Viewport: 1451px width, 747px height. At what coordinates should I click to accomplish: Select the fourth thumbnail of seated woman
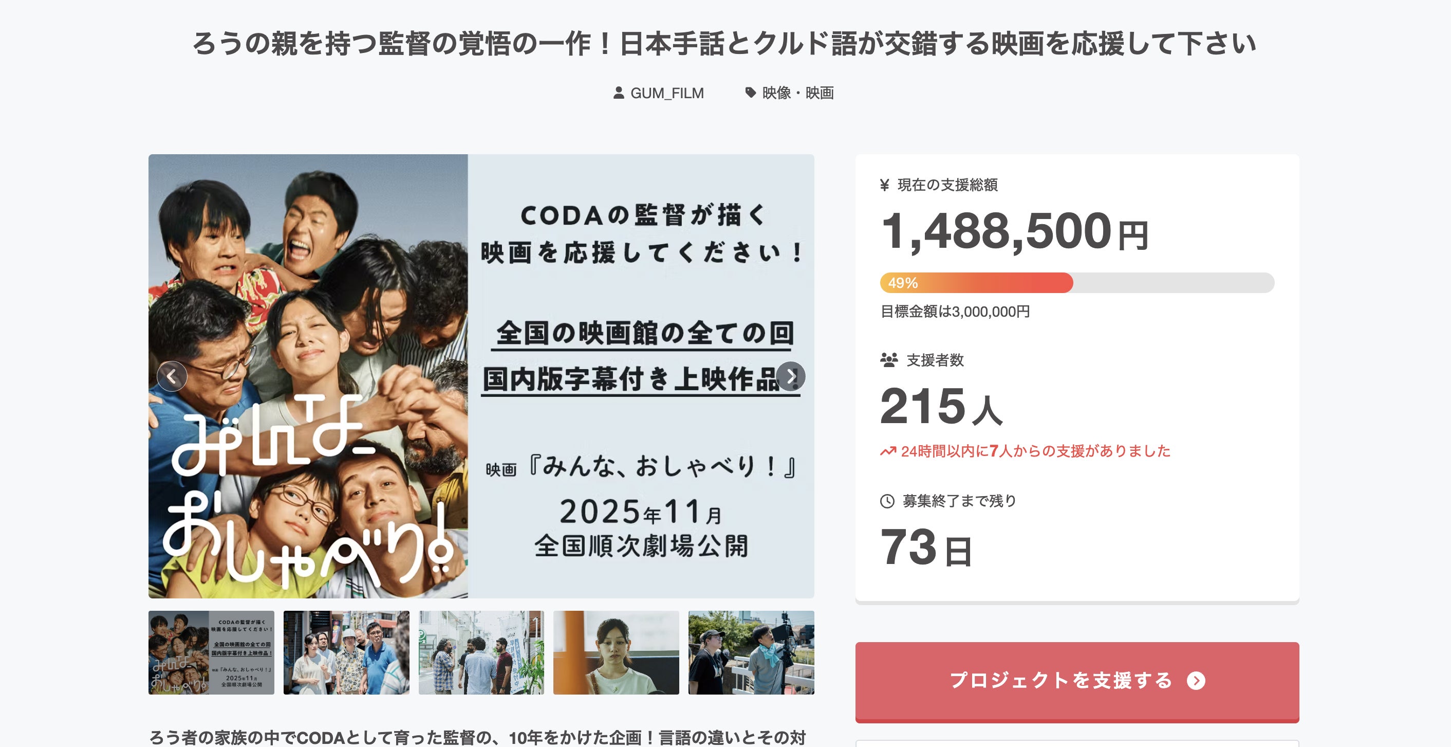tap(616, 652)
